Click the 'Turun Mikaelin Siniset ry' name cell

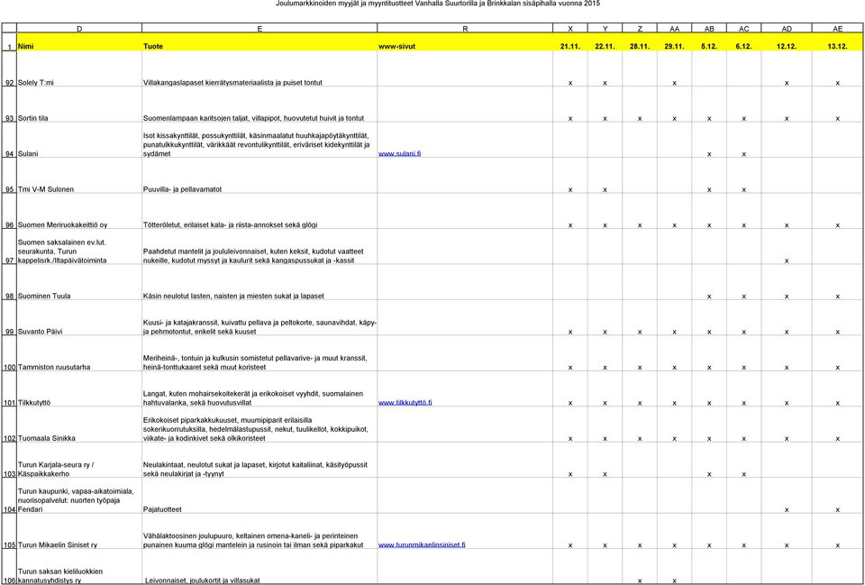[79, 532]
